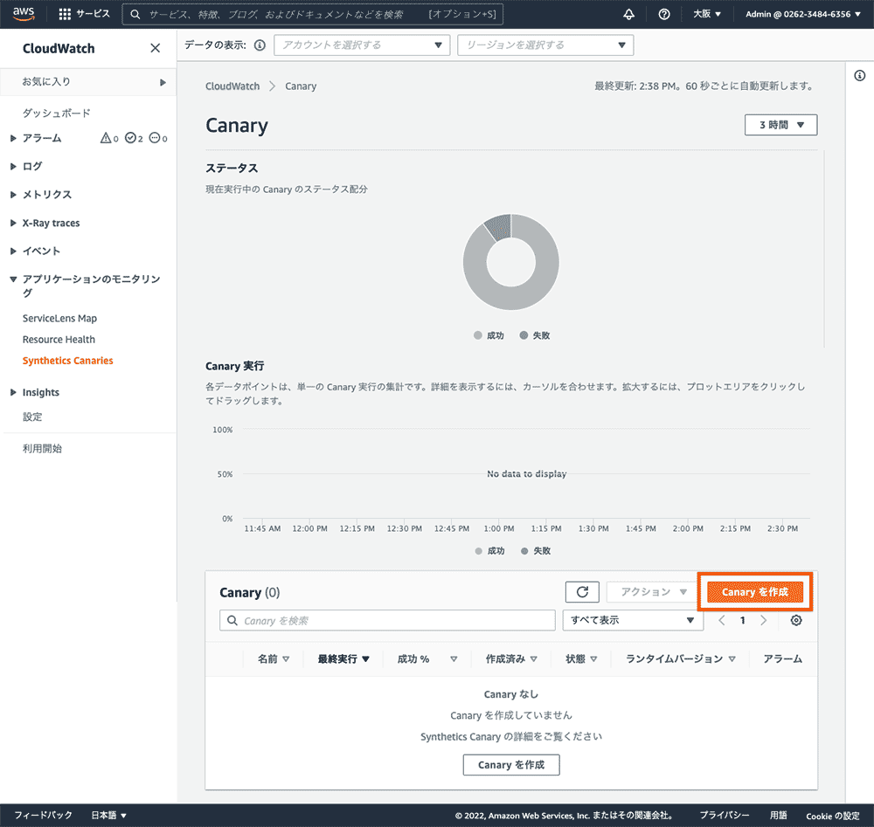Open the アカウントを選択する dropdown
This screenshot has width=874, height=827.
tap(362, 45)
